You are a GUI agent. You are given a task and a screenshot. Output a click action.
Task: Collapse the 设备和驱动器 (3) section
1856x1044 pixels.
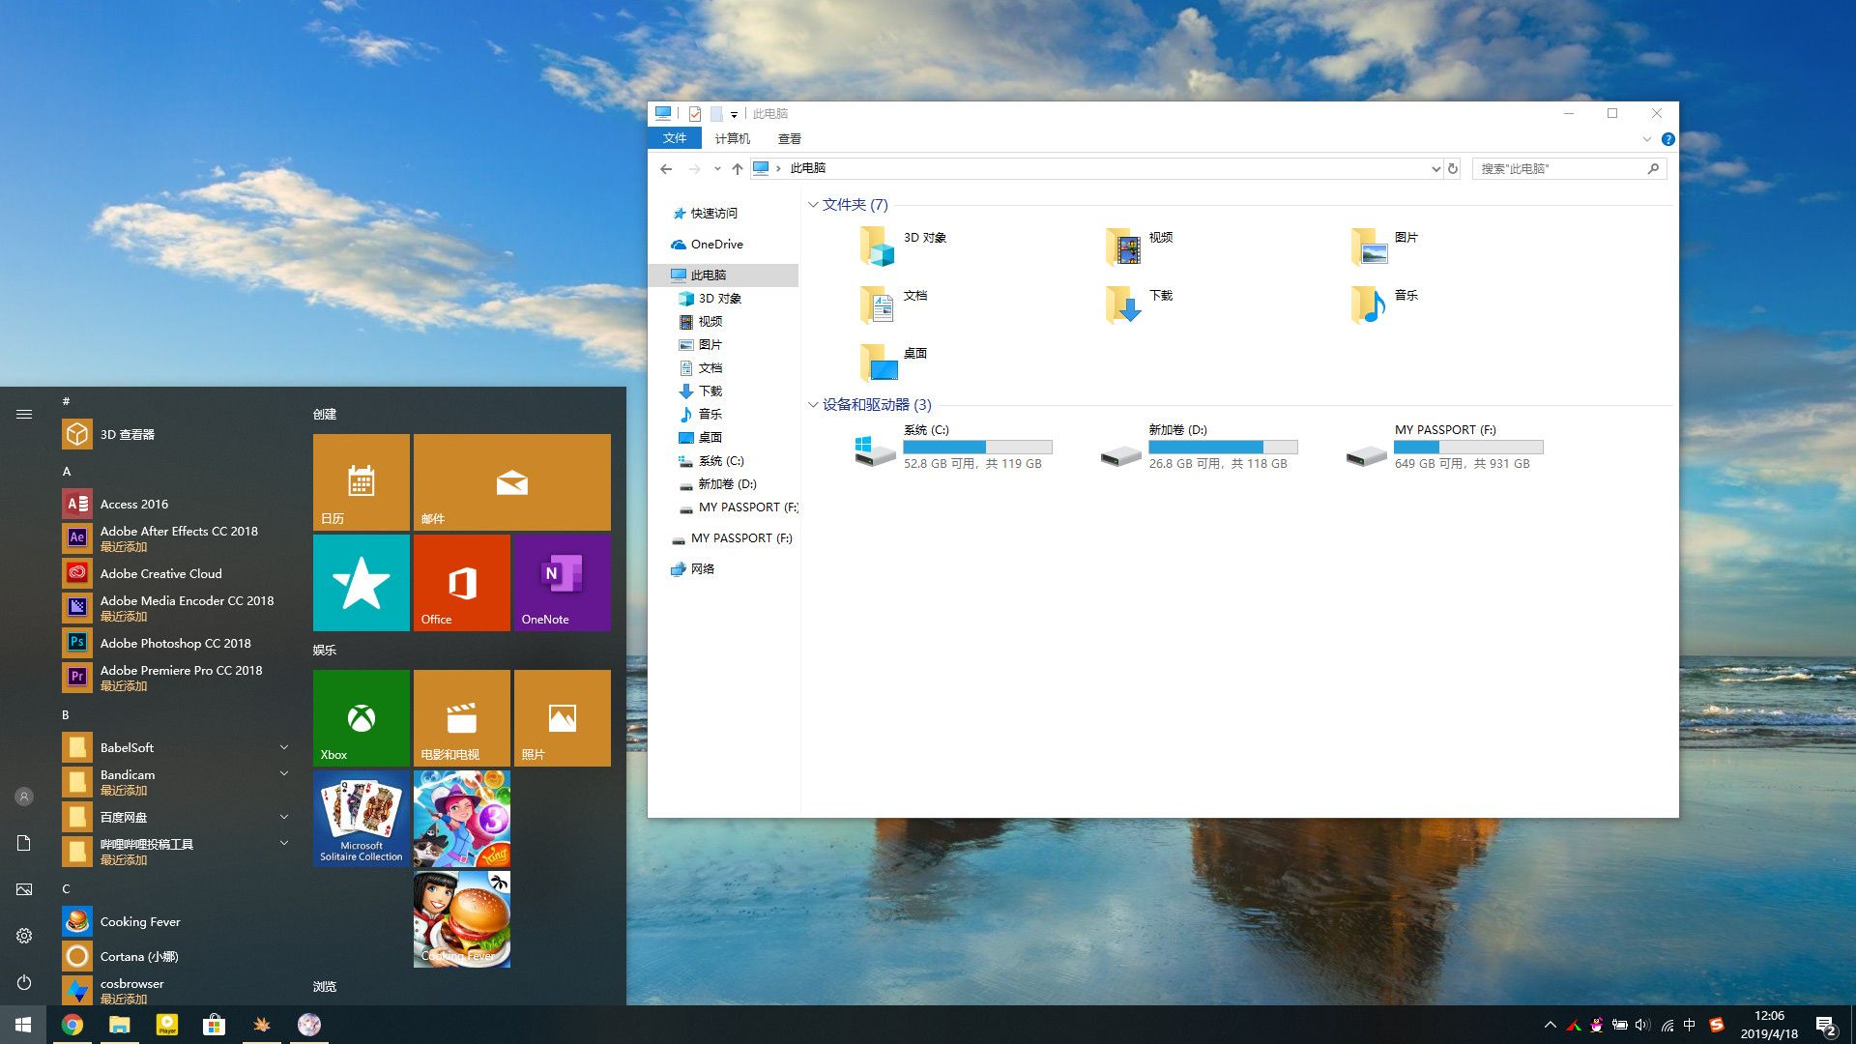[813, 405]
